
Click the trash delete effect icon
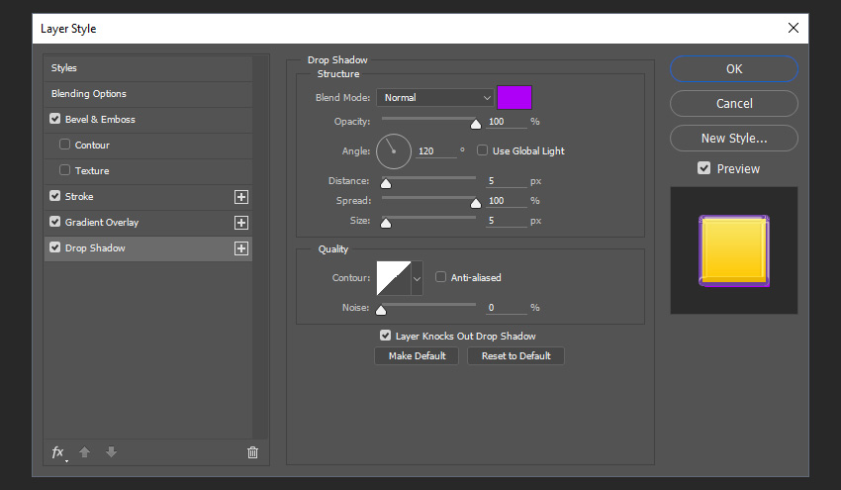[x=252, y=452]
